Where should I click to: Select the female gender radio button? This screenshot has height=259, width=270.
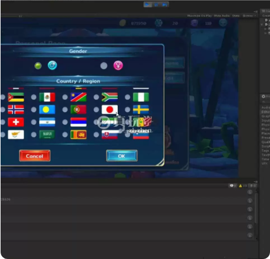pyautogui.click(x=104, y=65)
